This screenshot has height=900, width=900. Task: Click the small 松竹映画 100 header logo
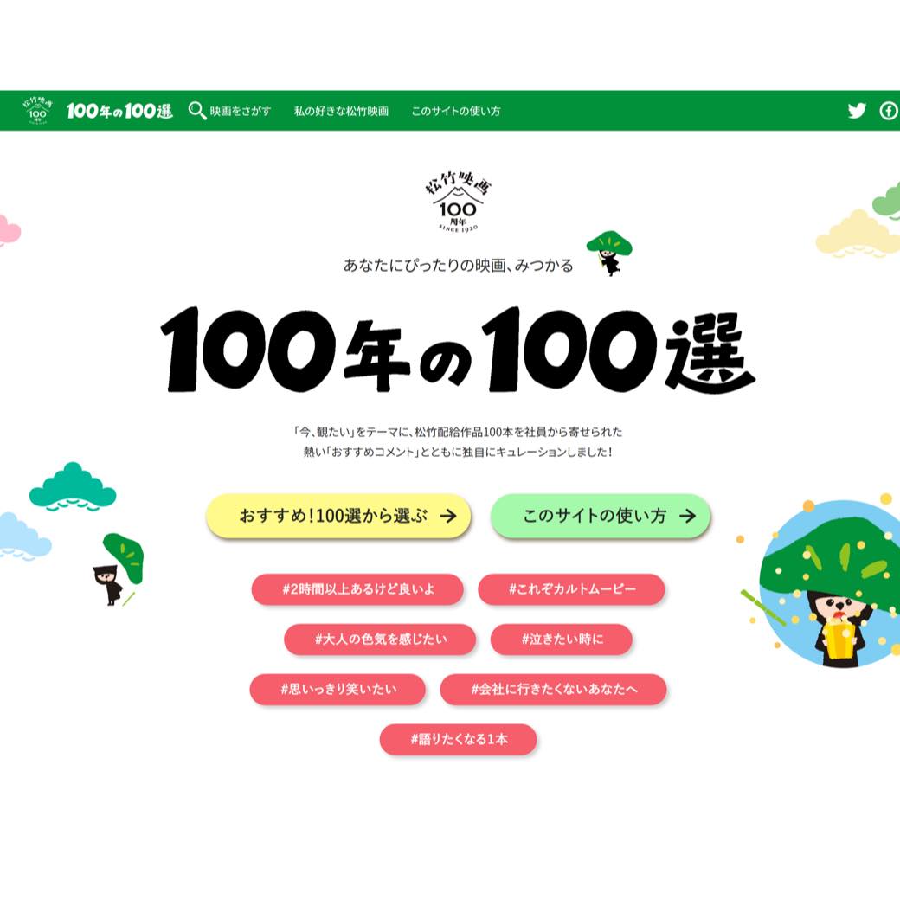[37, 110]
